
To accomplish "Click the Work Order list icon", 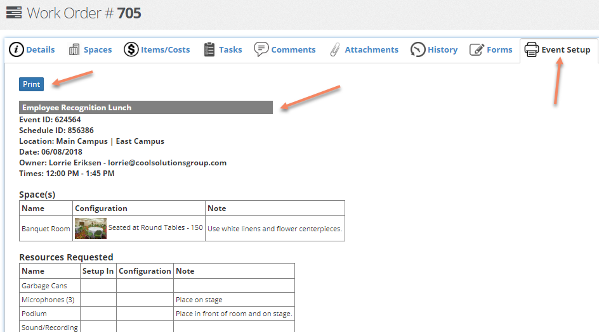I will click(14, 13).
